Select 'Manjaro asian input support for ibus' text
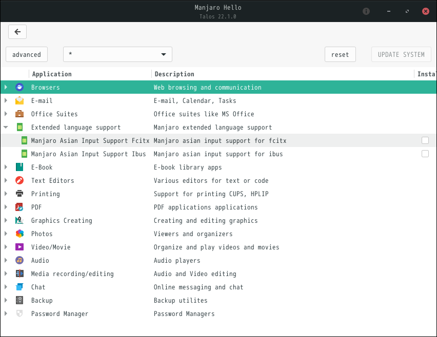The width and height of the screenshot is (437, 337). (x=218, y=154)
